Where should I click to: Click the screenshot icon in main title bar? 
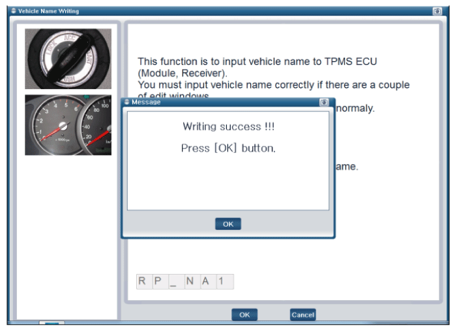pos(437,11)
